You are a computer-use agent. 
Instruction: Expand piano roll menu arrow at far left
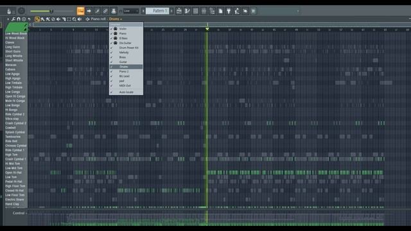tap(8, 19)
